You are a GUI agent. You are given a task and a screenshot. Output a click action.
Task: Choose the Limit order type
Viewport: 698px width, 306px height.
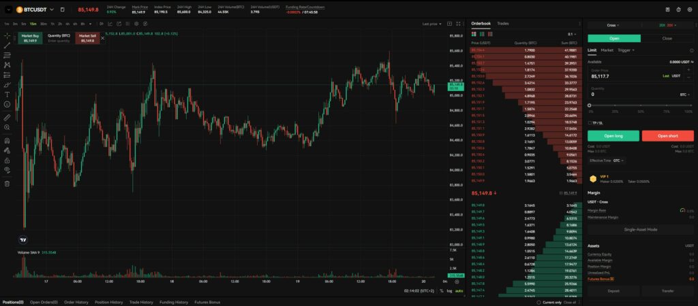(x=592, y=50)
